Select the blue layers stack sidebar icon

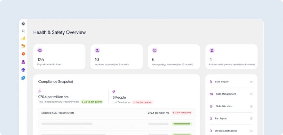coord(23,70)
